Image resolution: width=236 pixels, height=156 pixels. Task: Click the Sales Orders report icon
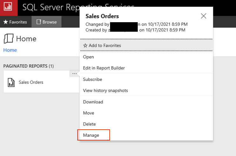tap(11, 82)
